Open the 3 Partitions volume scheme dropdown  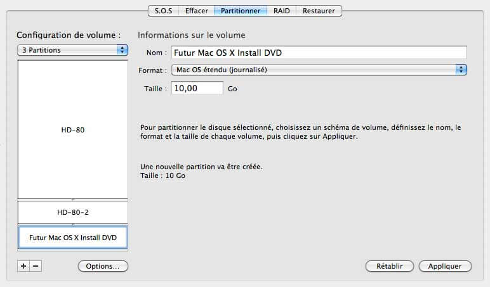tap(72, 50)
